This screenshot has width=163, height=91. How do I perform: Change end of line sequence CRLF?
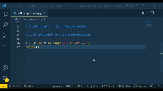79,86
